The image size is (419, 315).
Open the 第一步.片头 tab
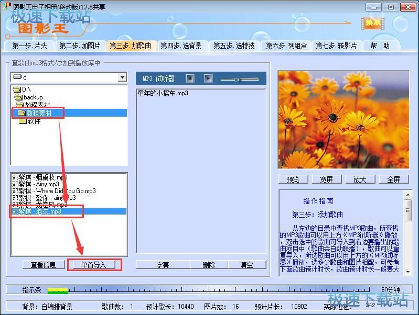pos(30,46)
